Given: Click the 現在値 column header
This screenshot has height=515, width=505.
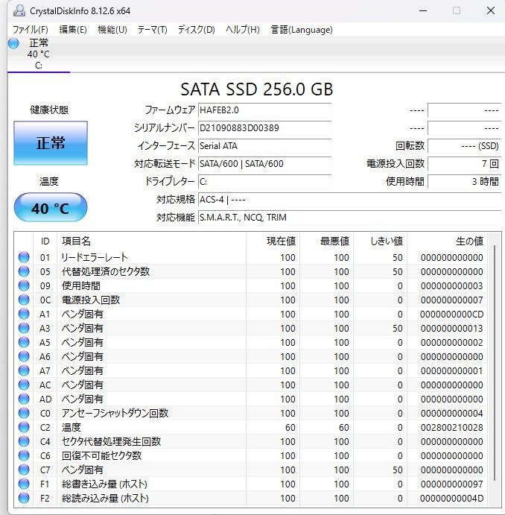Looking at the screenshot, I should pyautogui.click(x=273, y=241).
